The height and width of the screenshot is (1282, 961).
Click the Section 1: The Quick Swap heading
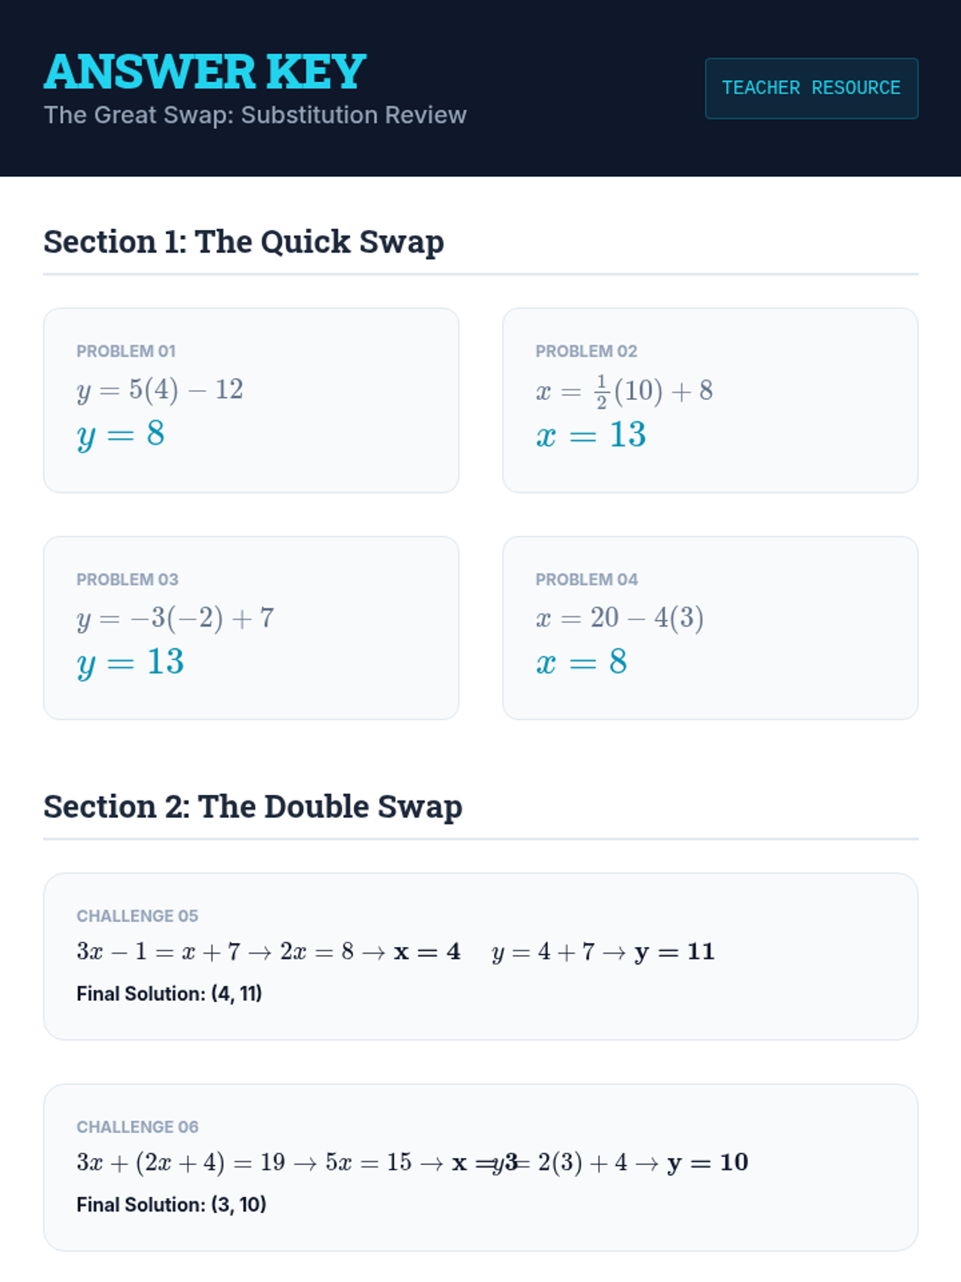(243, 242)
